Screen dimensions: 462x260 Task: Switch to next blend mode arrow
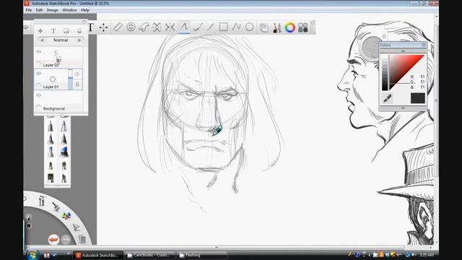79,40
